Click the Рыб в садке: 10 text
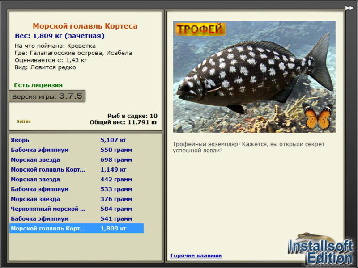The width and height of the screenshot is (358, 268). [132, 116]
